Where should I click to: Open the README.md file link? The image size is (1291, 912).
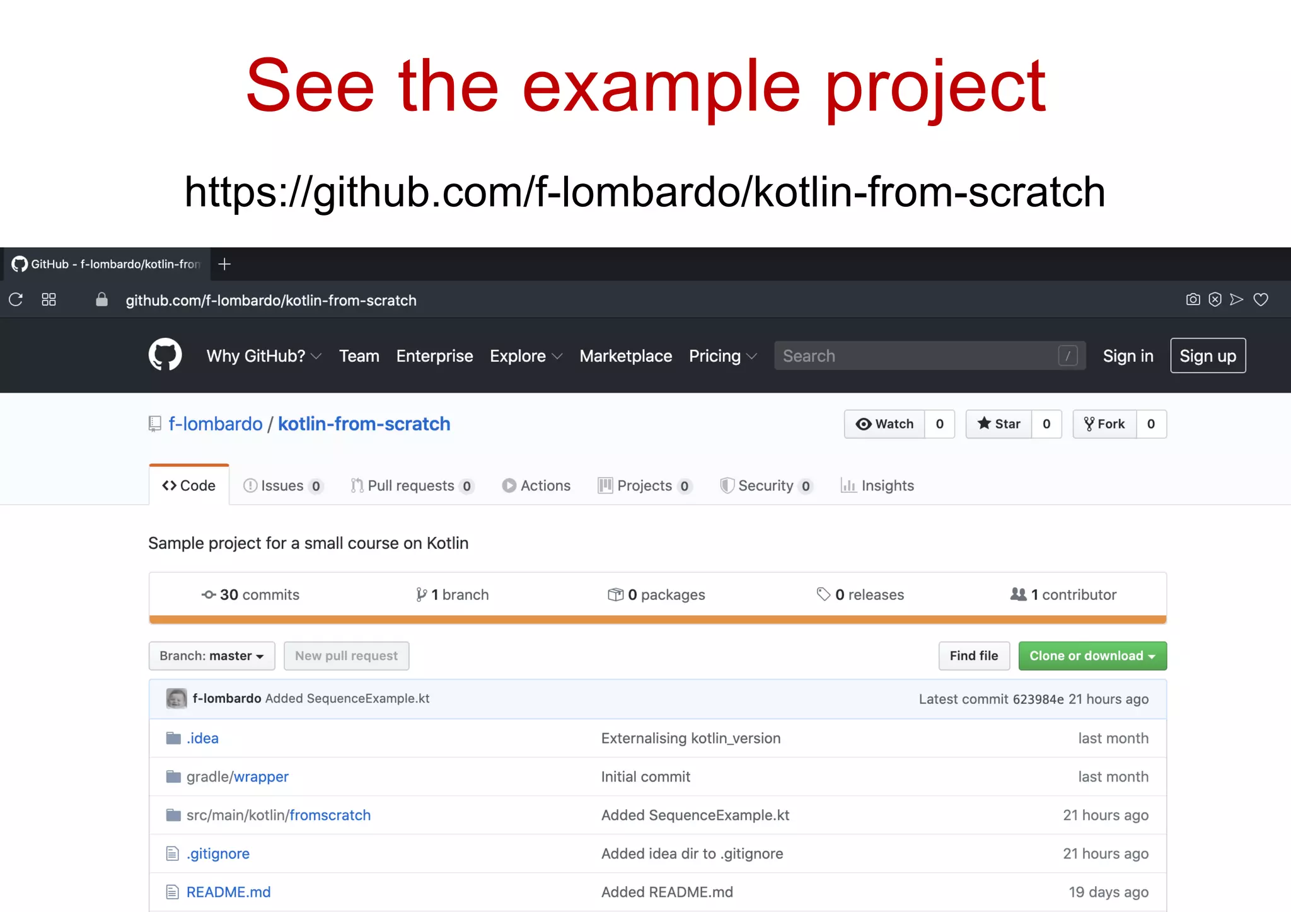(228, 892)
